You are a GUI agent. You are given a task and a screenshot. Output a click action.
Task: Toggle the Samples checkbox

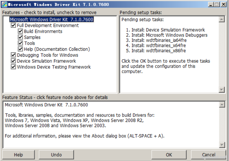tap(20, 37)
